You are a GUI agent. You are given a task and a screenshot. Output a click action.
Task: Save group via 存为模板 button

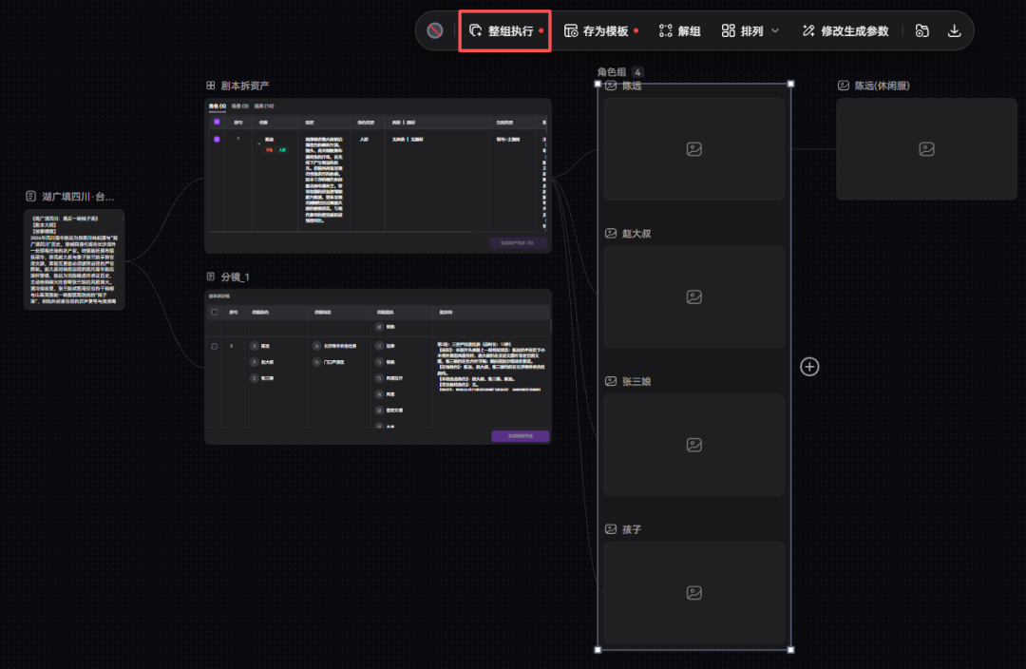pyautogui.click(x=600, y=30)
